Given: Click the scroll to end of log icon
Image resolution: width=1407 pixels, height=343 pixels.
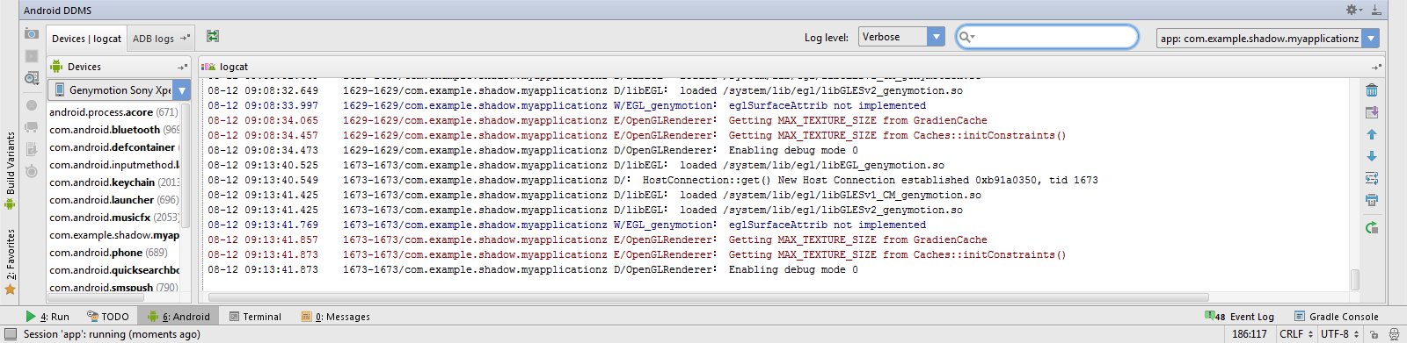Looking at the screenshot, I should pos(1372,112).
